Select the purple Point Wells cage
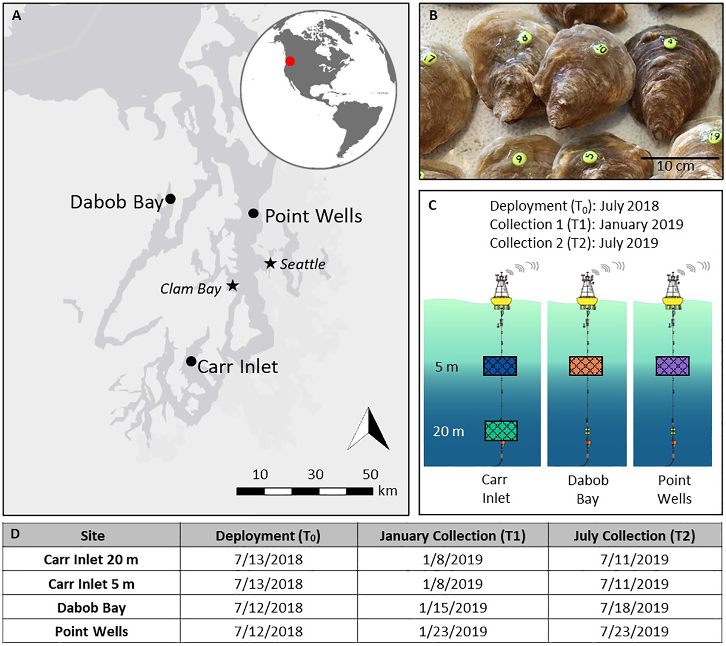The image size is (726, 646). pyautogui.click(x=672, y=366)
